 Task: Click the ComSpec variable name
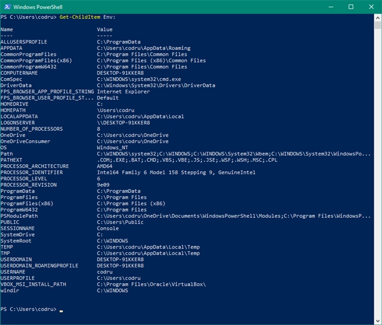tap(11, 79)
